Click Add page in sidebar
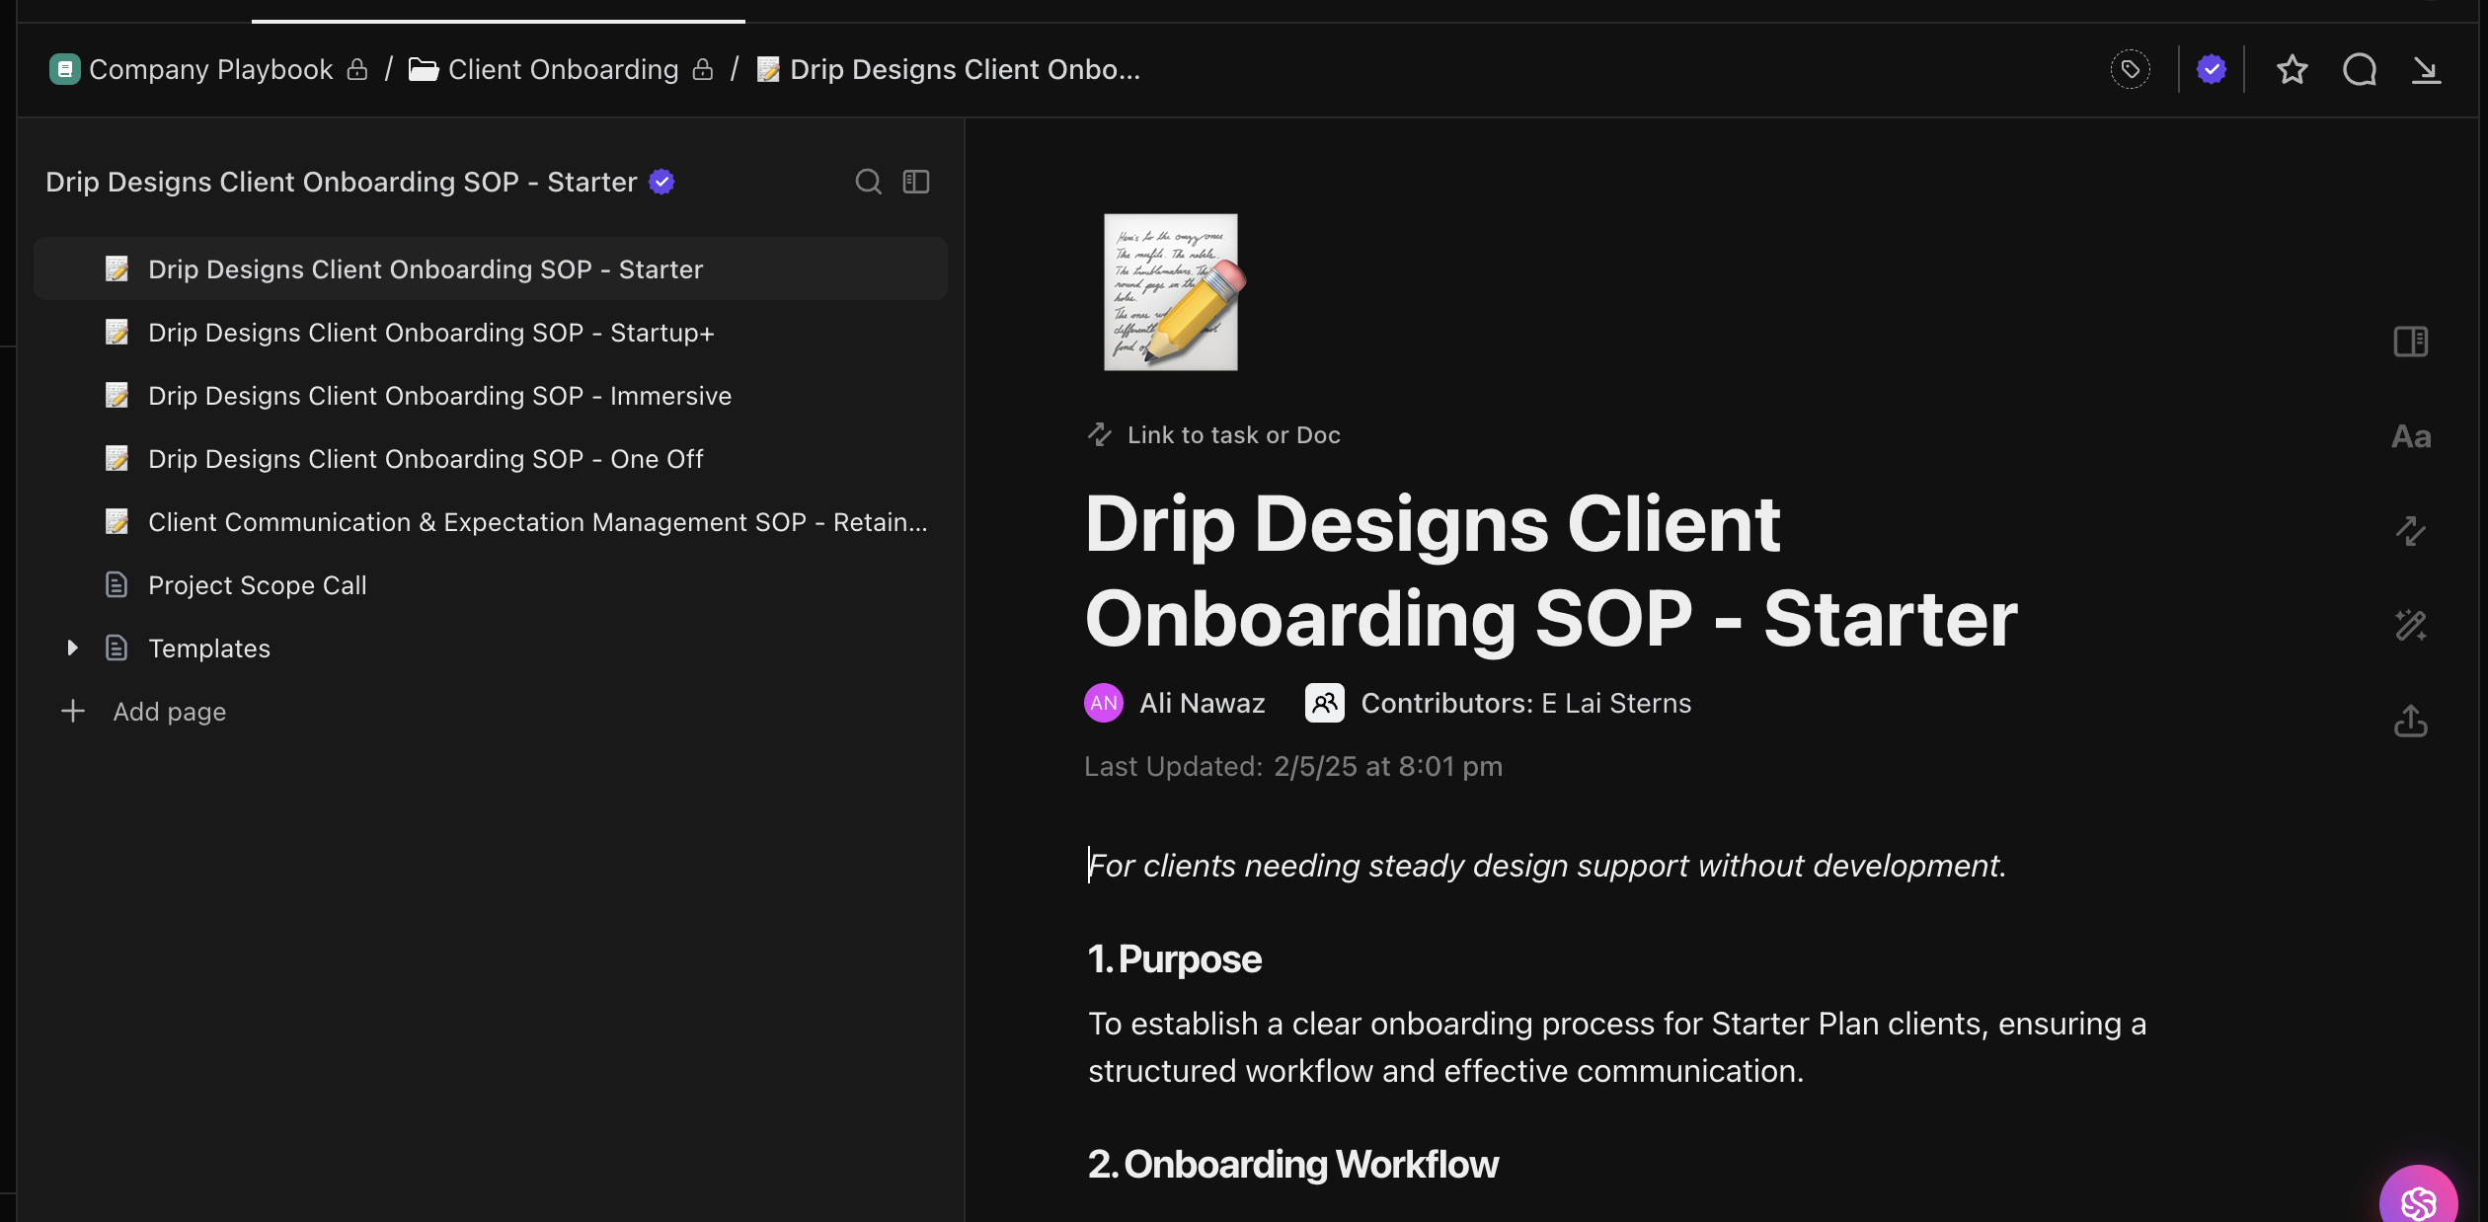The image size is (2488, 1222). (168, 712)
